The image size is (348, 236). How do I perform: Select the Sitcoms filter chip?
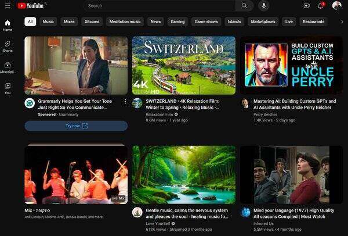[92, 22]
